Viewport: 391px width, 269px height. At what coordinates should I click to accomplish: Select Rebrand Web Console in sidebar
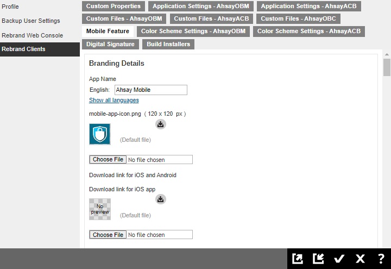pos(32,35)
